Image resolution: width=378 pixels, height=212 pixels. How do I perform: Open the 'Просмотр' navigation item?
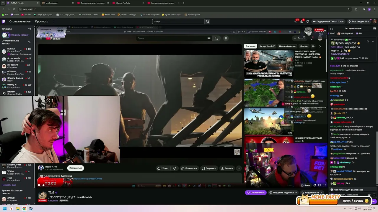[x=42, y=21]
